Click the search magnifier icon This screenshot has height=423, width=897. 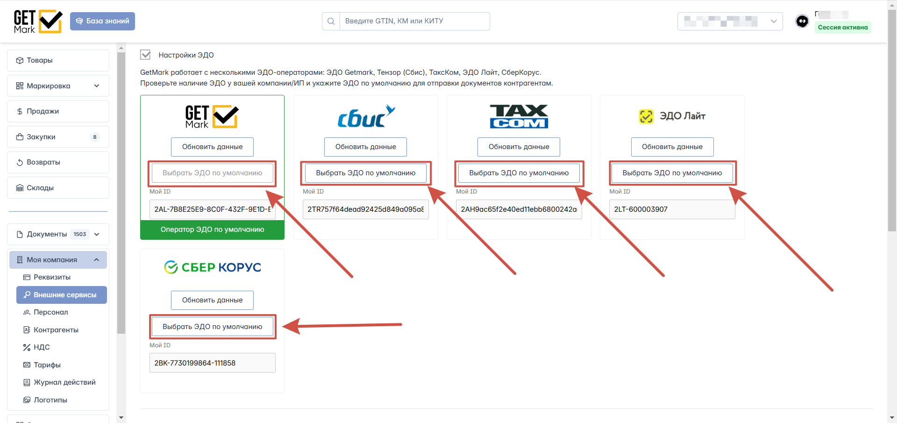(331, 21)
